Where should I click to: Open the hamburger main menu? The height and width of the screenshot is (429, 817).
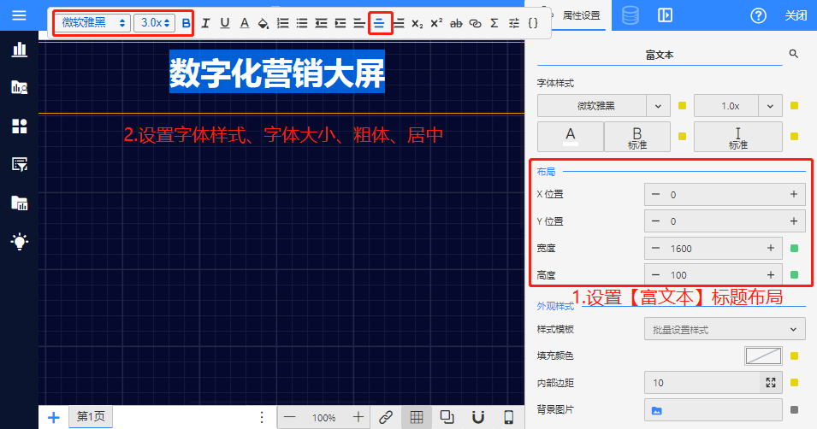click(19, 15)
